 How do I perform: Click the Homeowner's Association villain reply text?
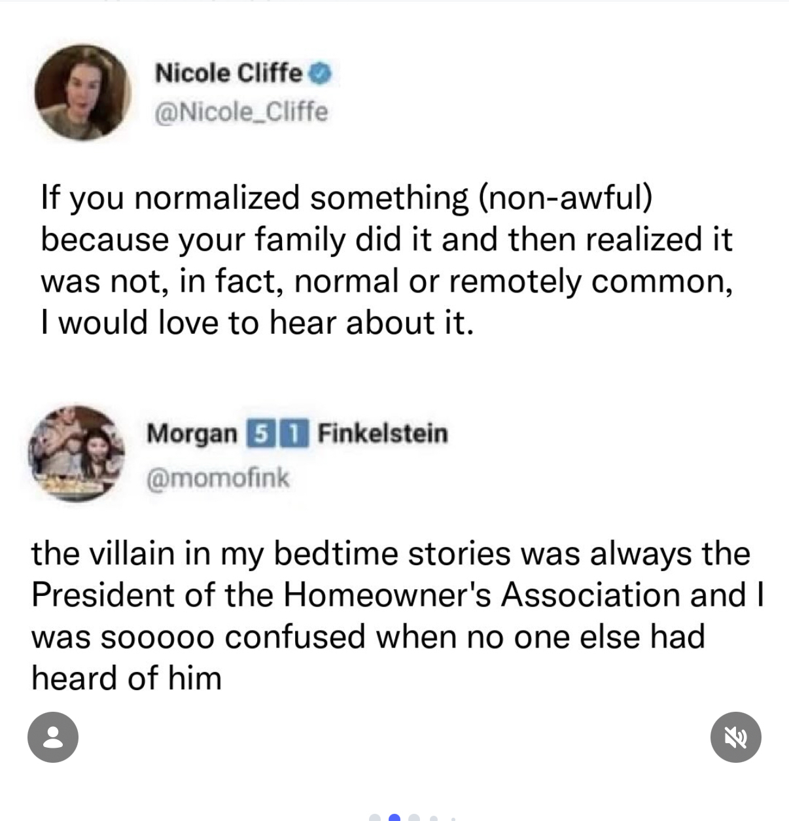pos(393,615)
